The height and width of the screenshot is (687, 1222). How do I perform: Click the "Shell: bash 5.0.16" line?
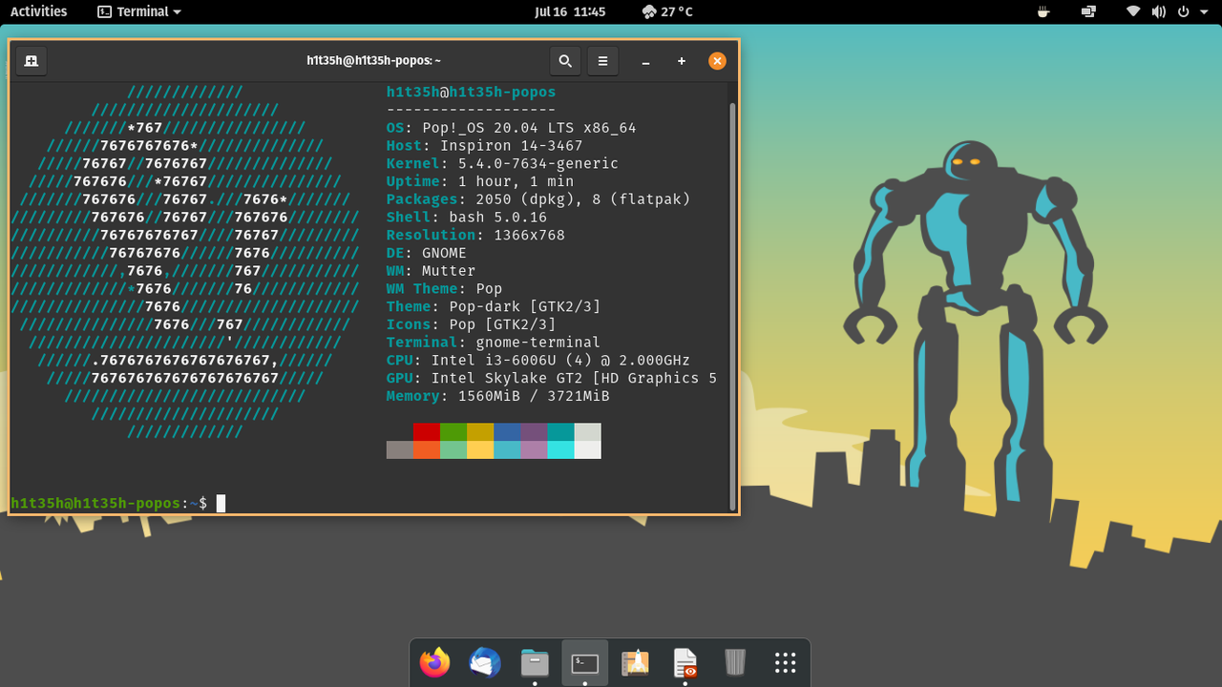tap(467, 218)
